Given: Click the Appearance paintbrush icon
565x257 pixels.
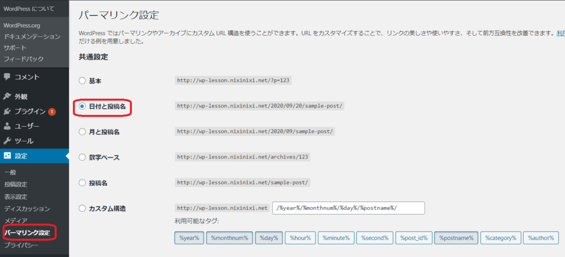Looking at the screenshot, I should 7,97.
